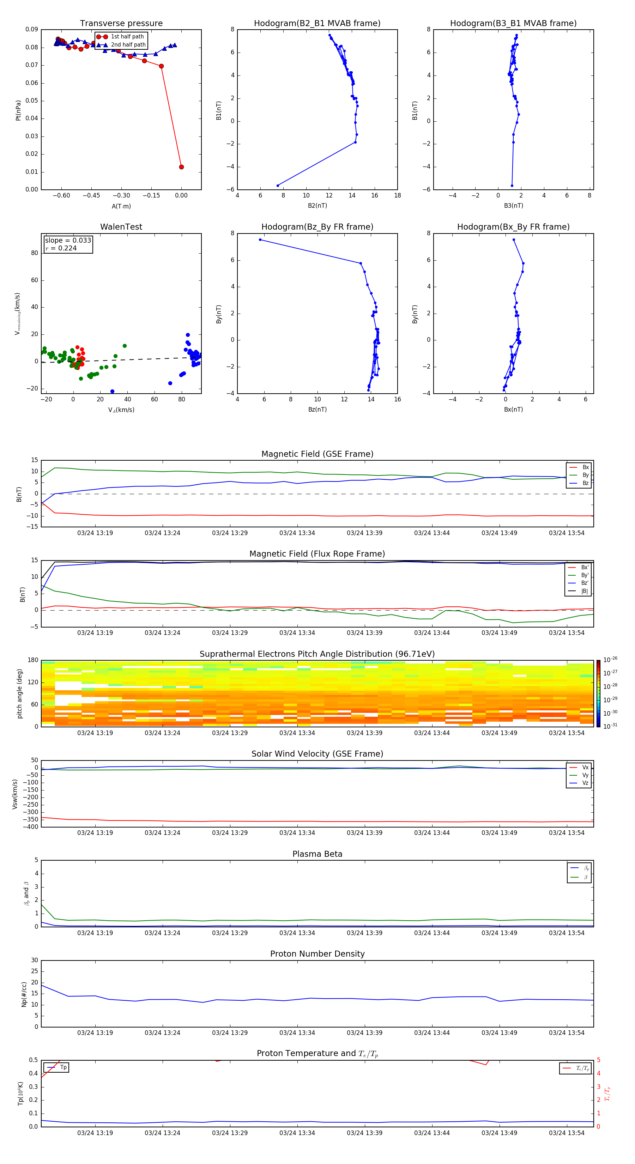Click the By legend entry in GSE magnetic field panel
The width and height of the screenshot is (635, 1164).
[579, 475]
